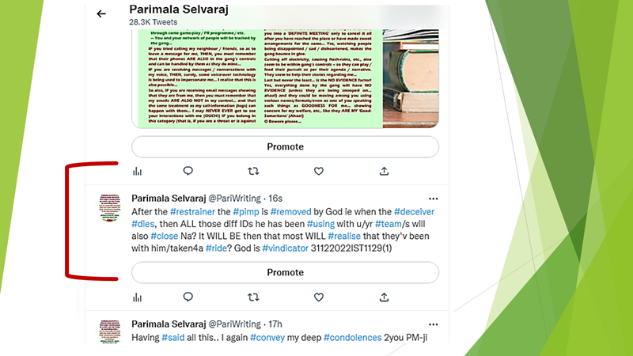This screenshot has height=356, width=633.
Task: Open the profile avatar of the 16s tweet
Action: point(110,207)
